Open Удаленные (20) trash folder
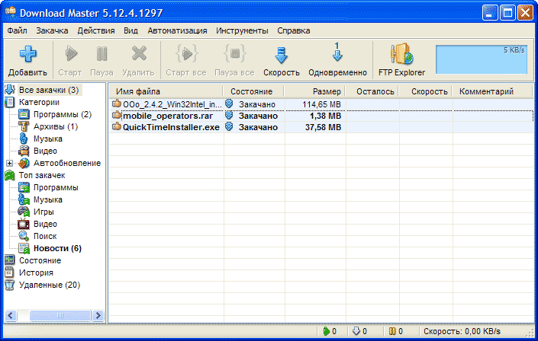Image resolution: width=538 pixels, height=341 pixels. [49, 285]
